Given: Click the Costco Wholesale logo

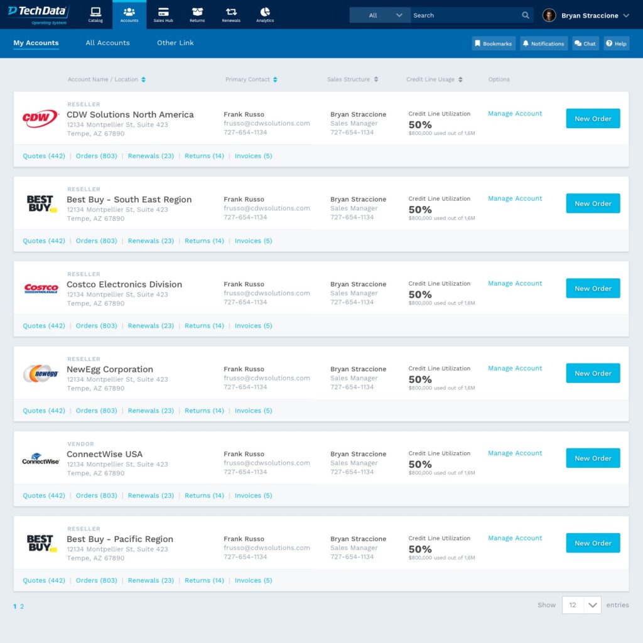Looking at the screenshot, I should [41, 288].
